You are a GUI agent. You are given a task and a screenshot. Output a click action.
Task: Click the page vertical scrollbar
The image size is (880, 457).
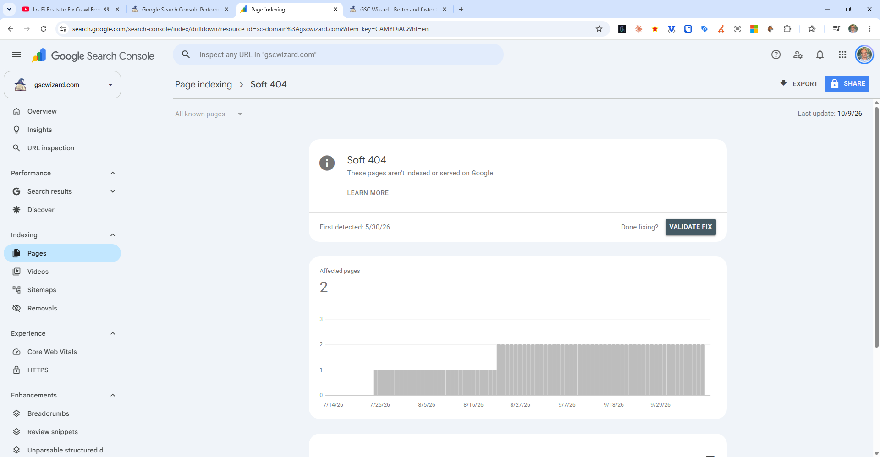coord(876,227)
